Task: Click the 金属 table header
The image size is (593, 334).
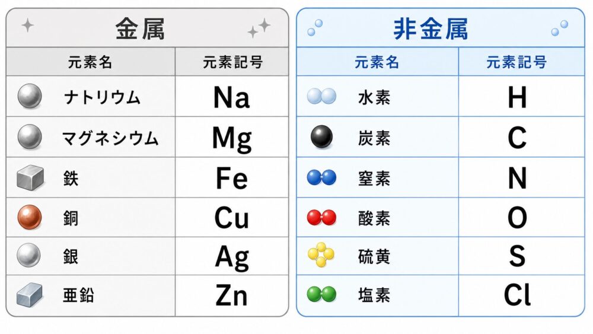Action: 140,28
